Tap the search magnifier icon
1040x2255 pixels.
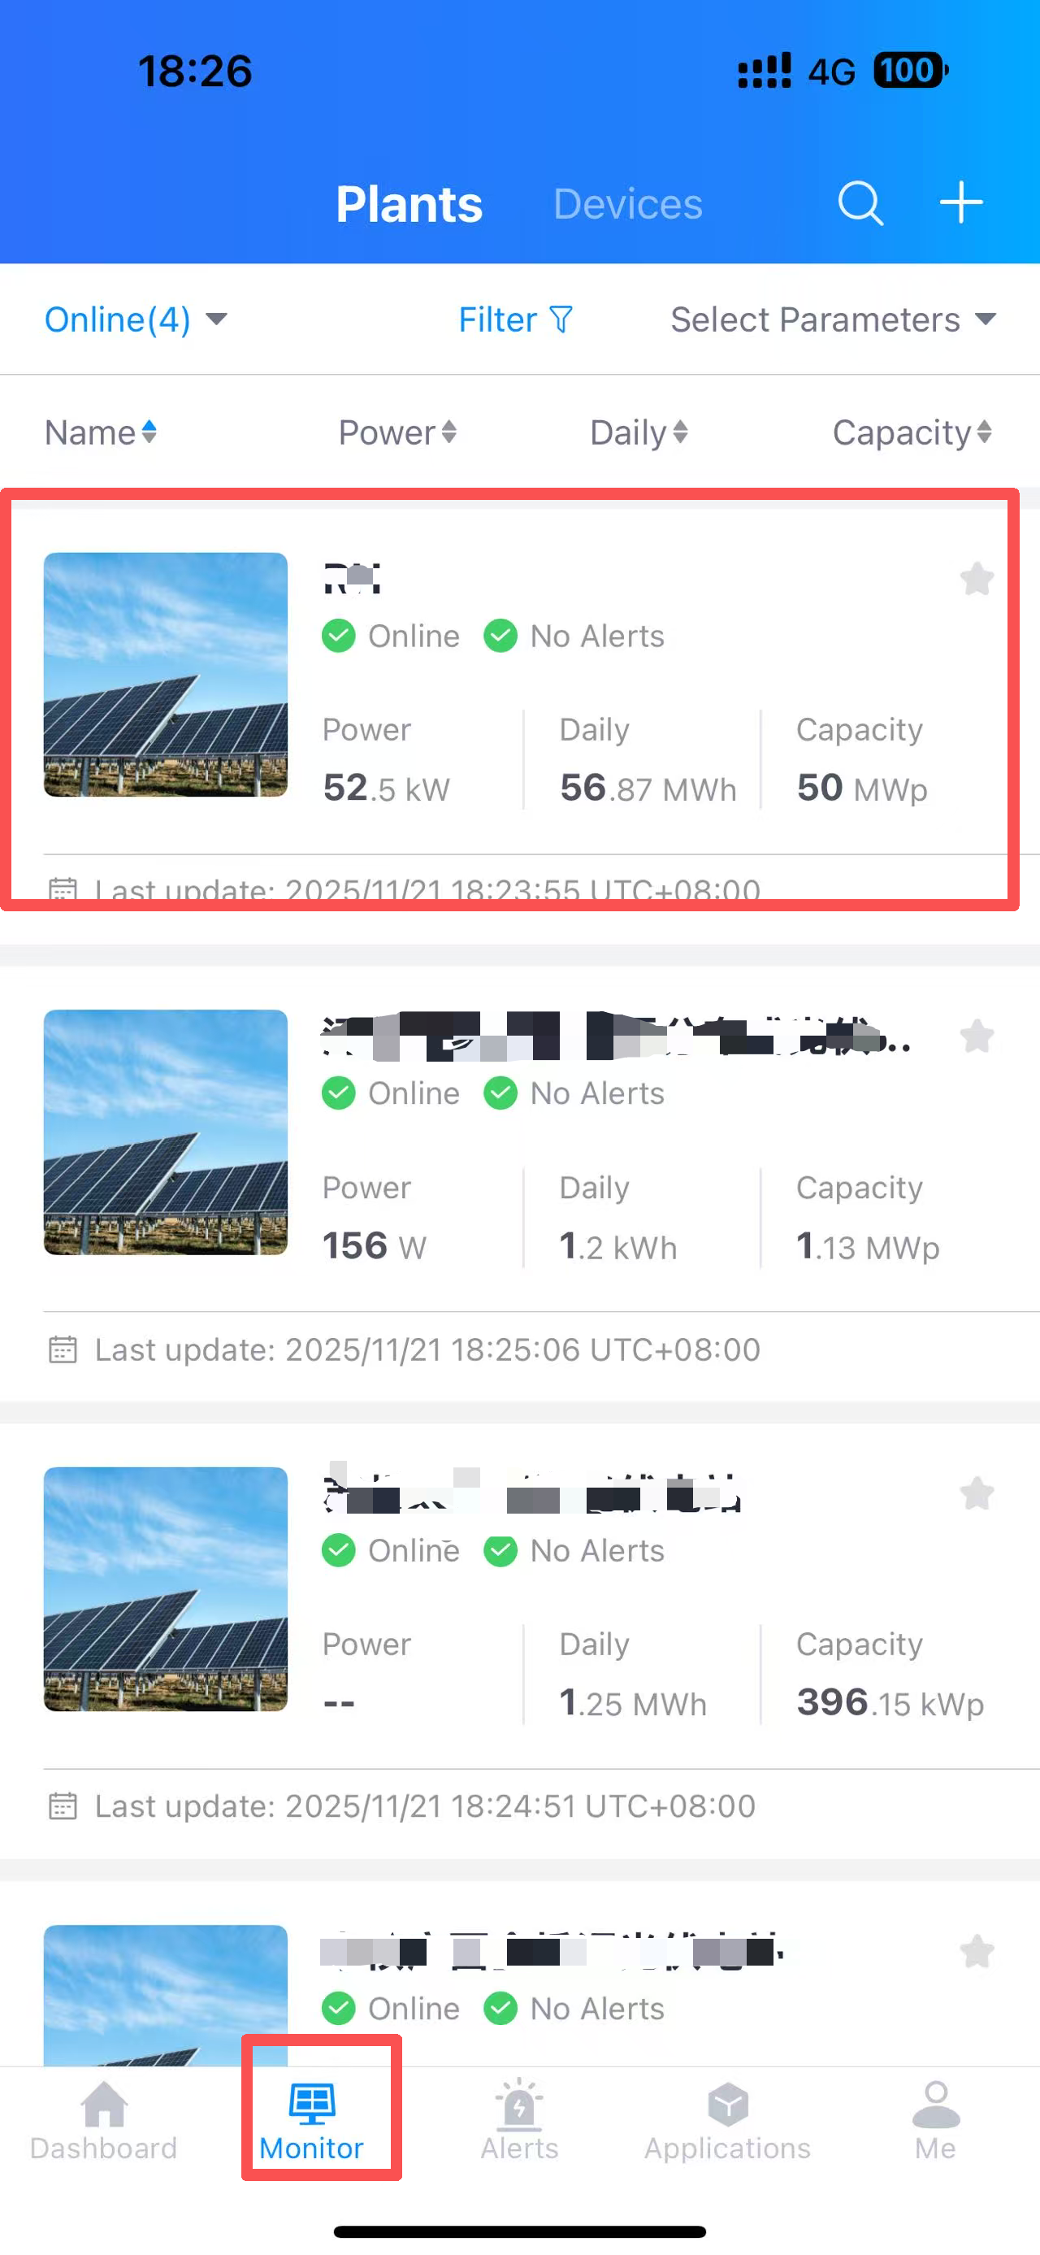click(x=860, y=204)
